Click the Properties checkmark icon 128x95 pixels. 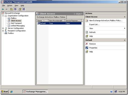(87, 48)
